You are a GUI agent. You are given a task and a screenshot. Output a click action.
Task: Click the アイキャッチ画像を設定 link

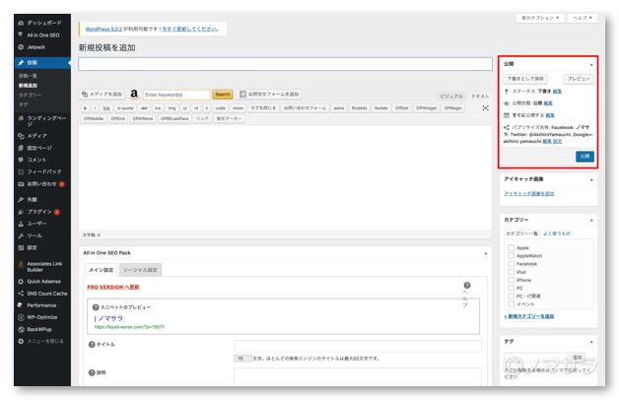click(529, 193)
